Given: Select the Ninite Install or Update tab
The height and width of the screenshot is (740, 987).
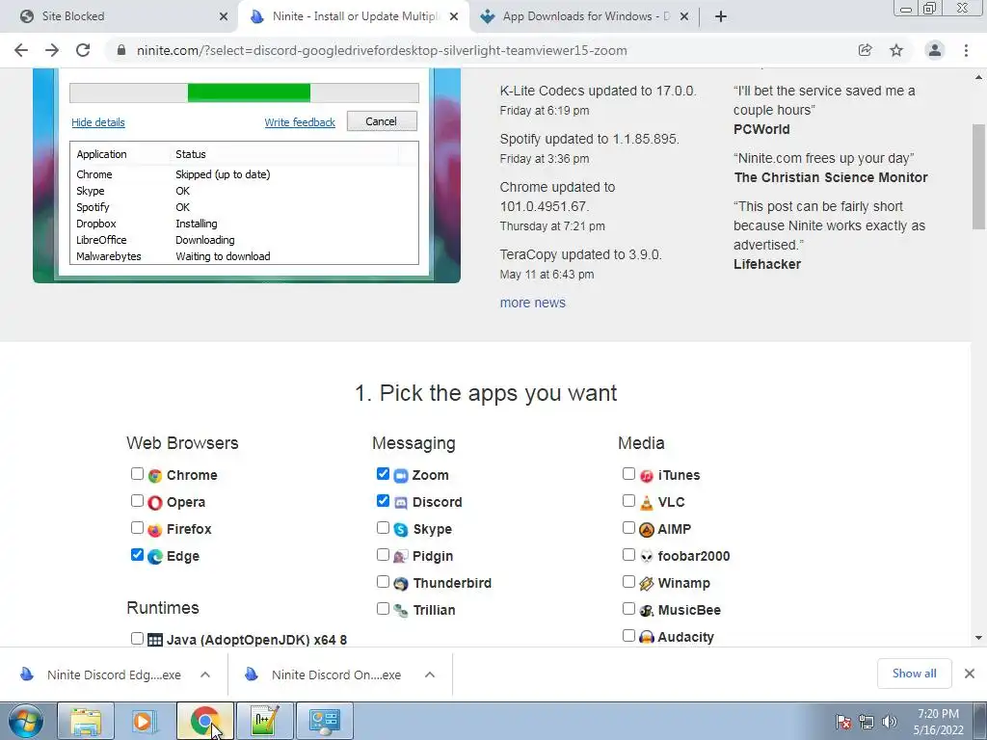Looking at the screenshot, I should pos(354,16).
